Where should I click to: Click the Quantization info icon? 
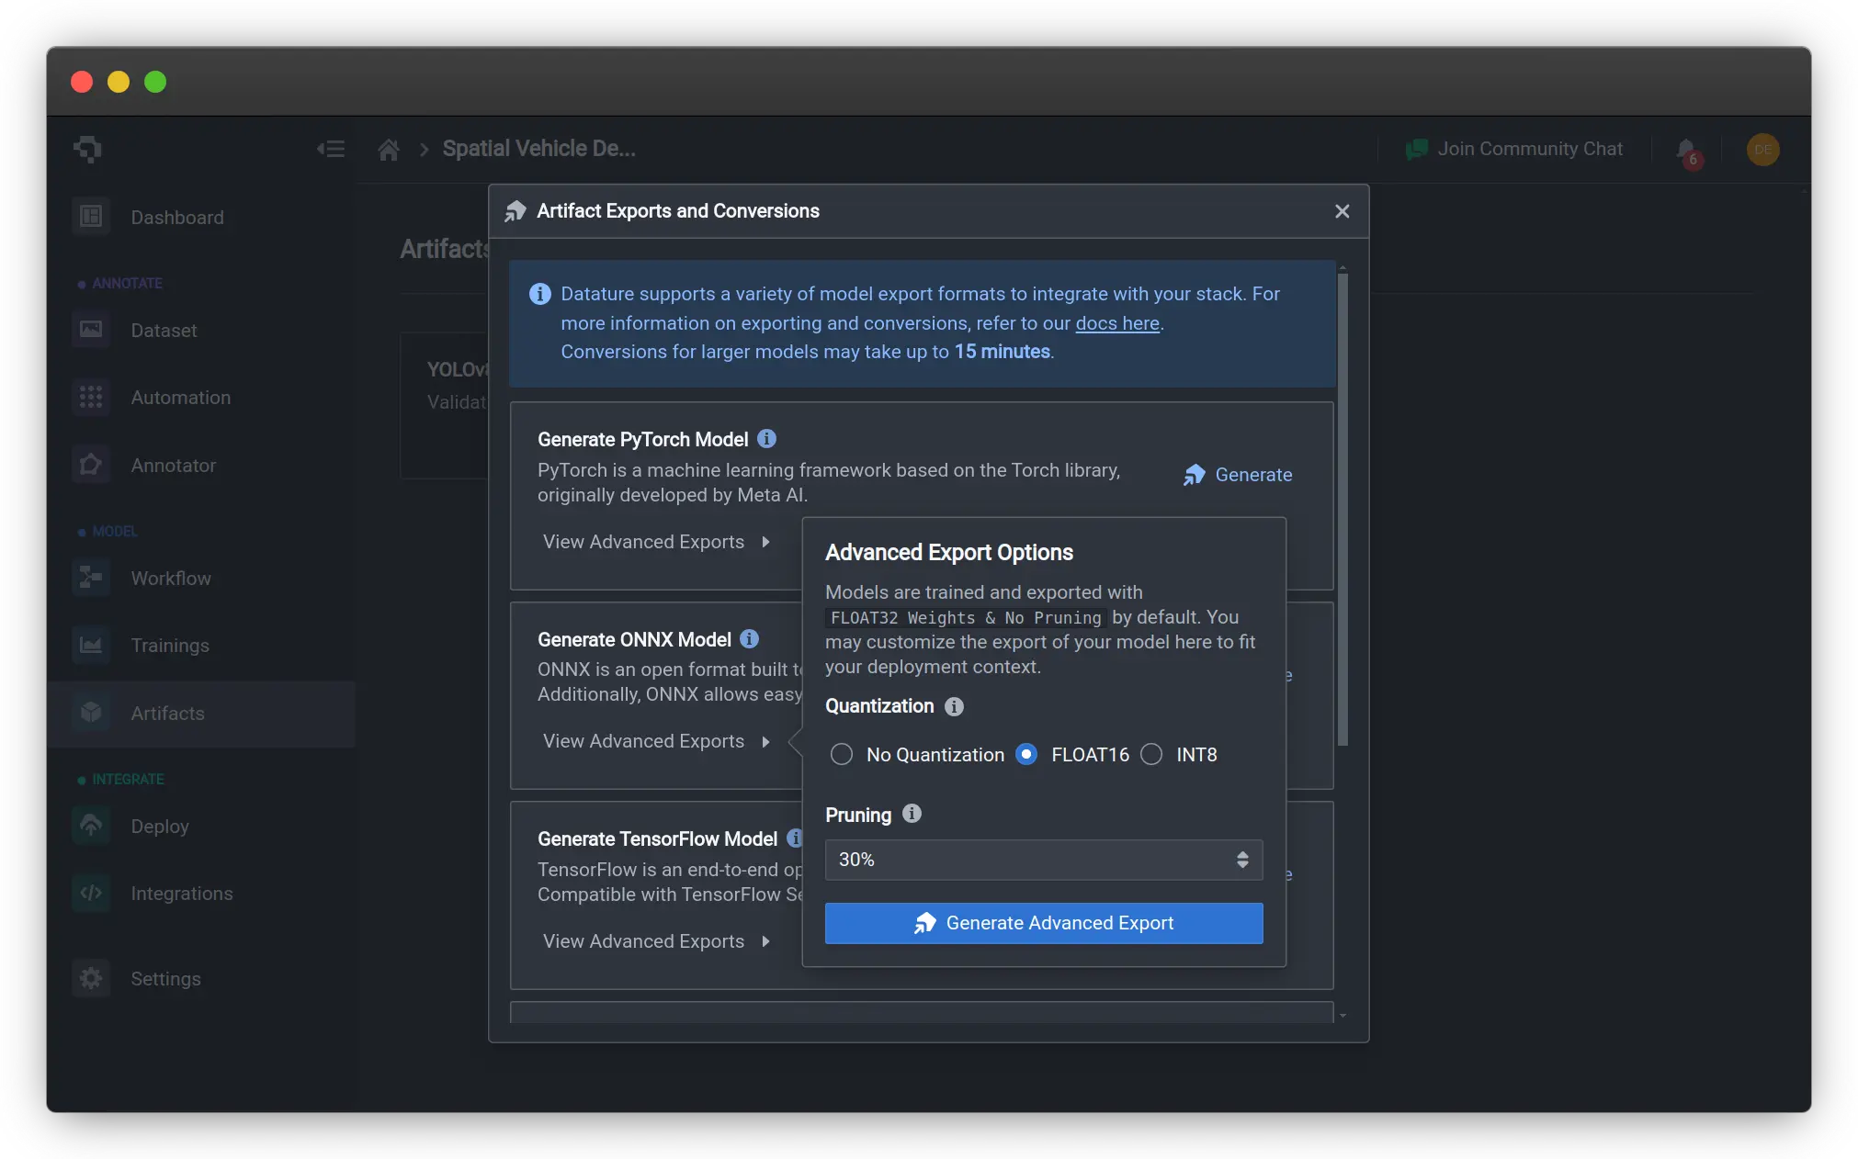[954, 706]
